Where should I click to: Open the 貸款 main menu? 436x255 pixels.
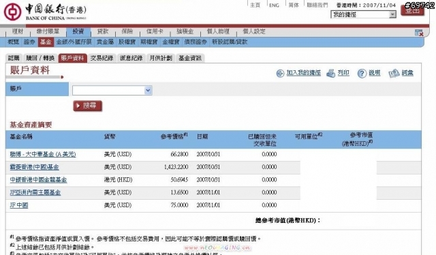103,31
